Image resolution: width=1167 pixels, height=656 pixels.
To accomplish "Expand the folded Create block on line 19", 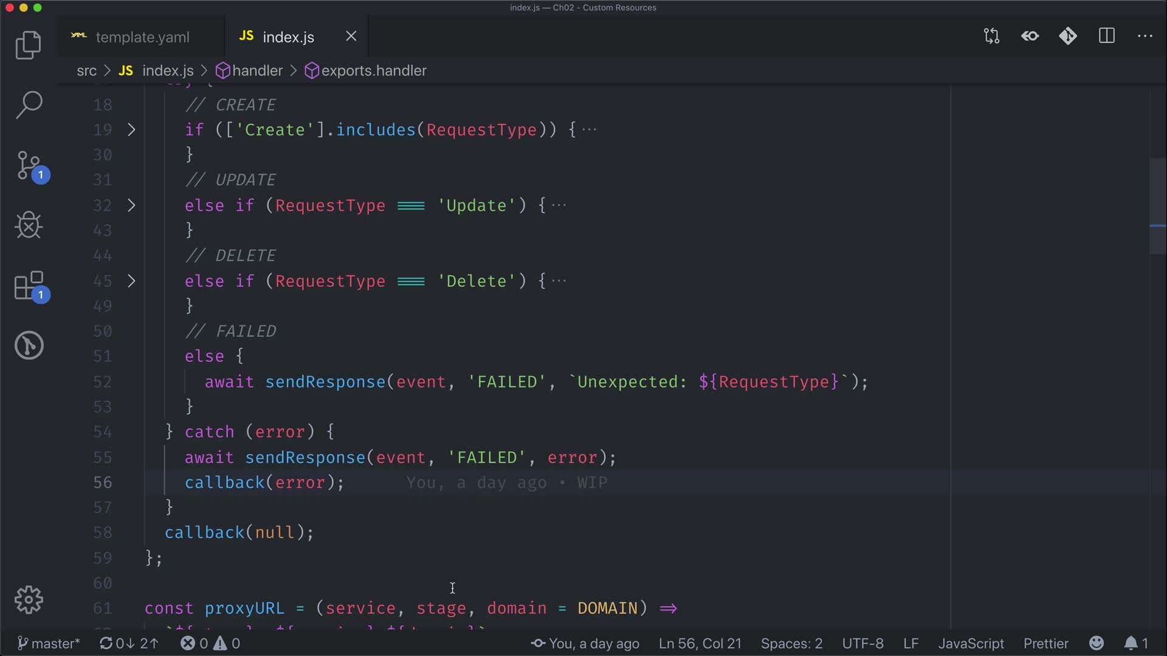I will pyautogui.click(x=131, y=129).
